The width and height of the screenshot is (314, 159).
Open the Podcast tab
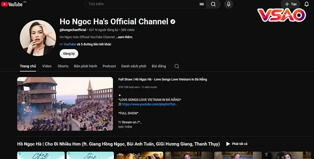[109, 66]
